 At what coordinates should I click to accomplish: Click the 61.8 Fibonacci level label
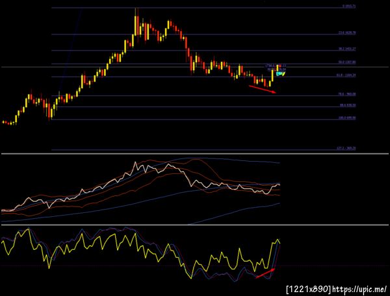click(x=347, y=75)
